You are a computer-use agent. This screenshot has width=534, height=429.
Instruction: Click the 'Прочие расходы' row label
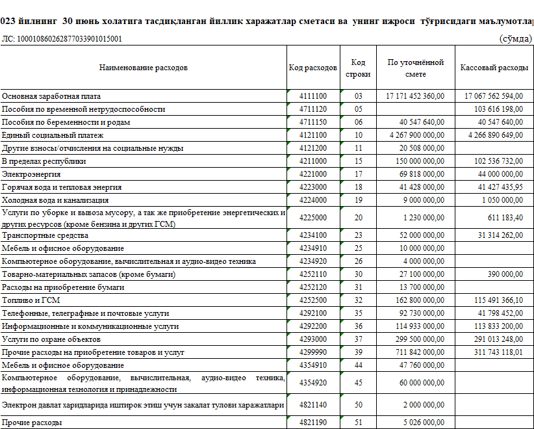pyautogui.click(x=32, y=422)
